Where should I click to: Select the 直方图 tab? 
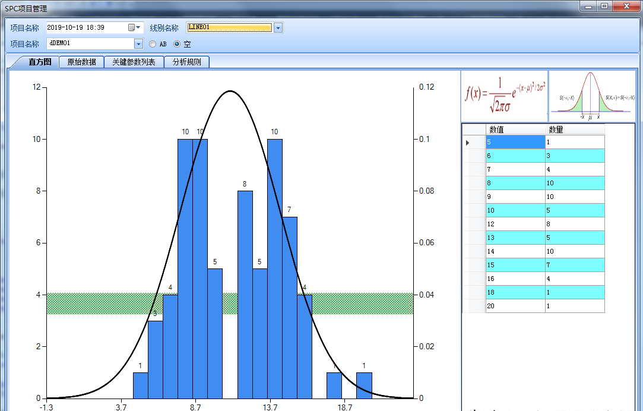pyautogui.click(x=40, y=62)
